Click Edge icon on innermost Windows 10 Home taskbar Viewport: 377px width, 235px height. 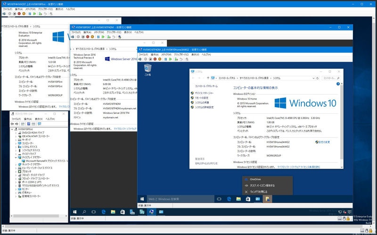point(229,199)
